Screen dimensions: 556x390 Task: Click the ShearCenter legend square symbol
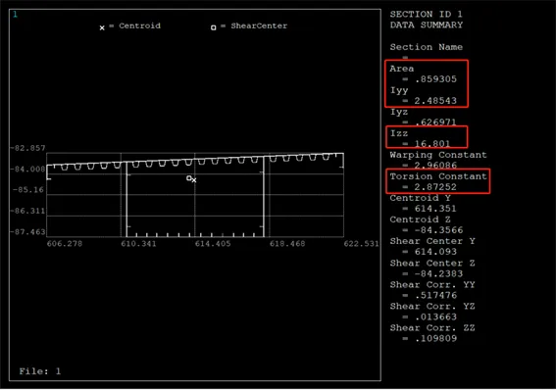(x=214, y=27)
